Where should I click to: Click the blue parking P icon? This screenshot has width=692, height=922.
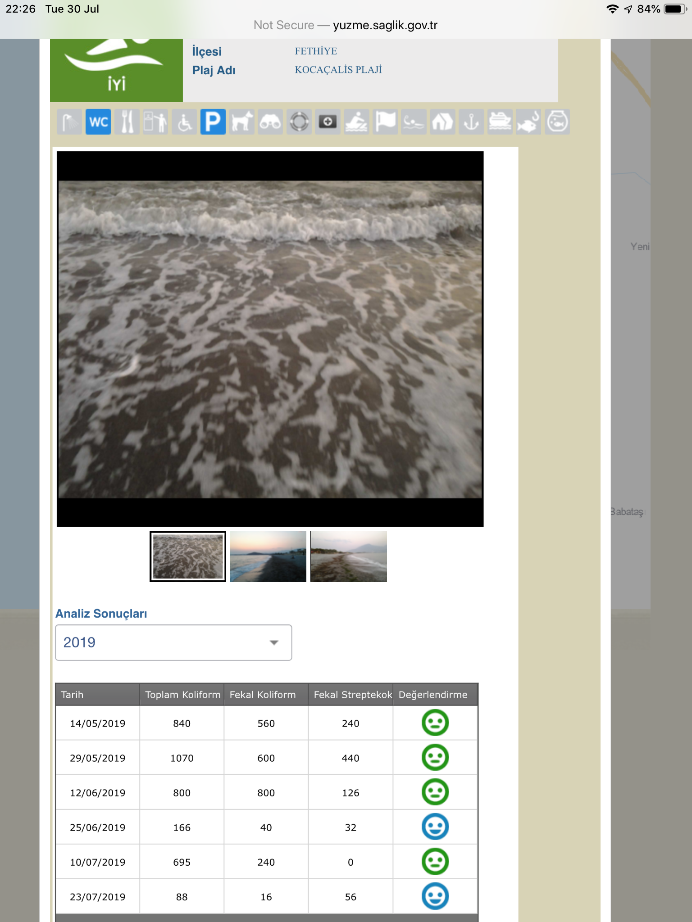pyautogui.click(x=213, y=122)
